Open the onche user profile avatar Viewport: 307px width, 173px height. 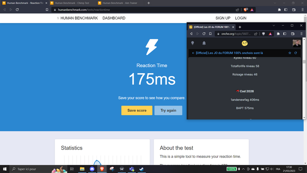(x=297, y=43)
